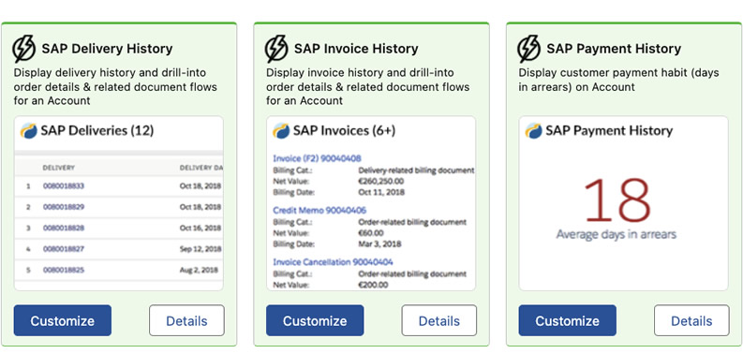Click the net value €60.00
Image resolution: width=743 pixels, height=354 pixels.
(371, 232)
